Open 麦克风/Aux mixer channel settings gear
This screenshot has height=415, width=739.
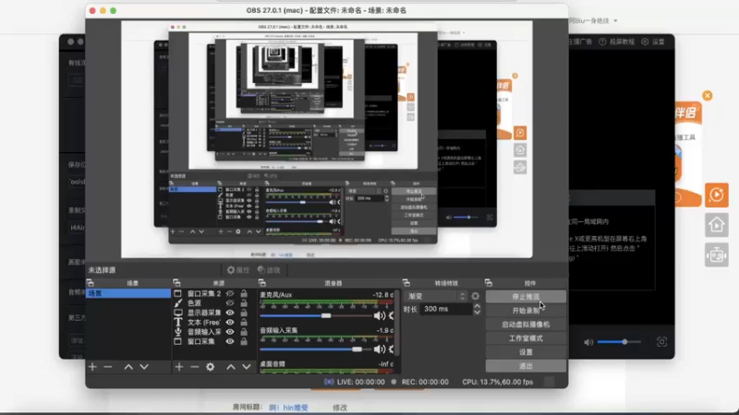pos(391,315)
